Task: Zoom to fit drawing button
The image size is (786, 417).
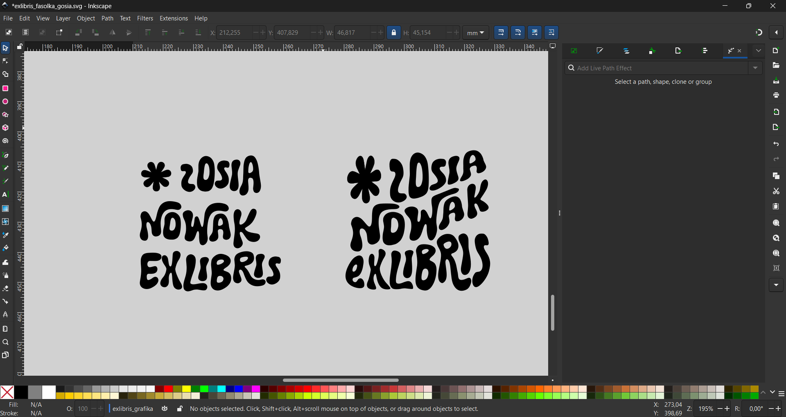Action: click(x=776, y=238)
